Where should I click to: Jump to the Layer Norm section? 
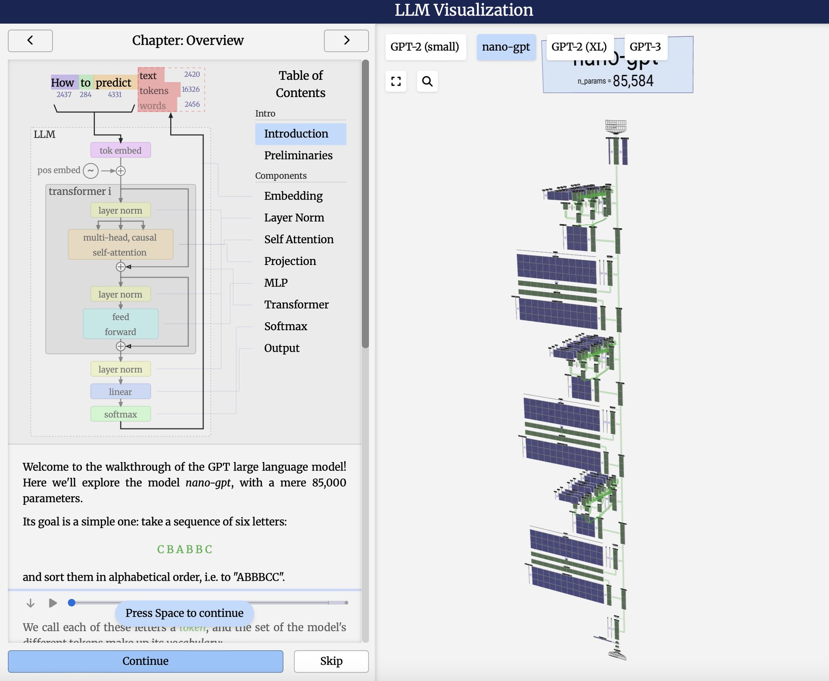pos(301,218)
